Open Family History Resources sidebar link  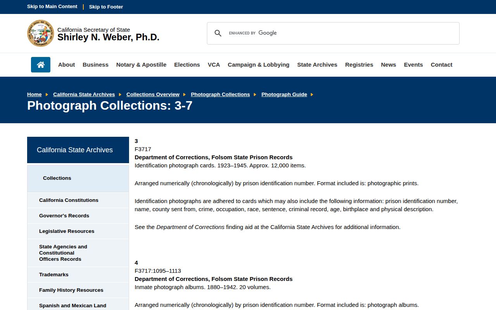tap(78, 290)
